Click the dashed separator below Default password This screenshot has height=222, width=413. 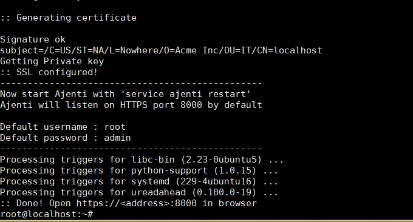(x=131, y=149)
